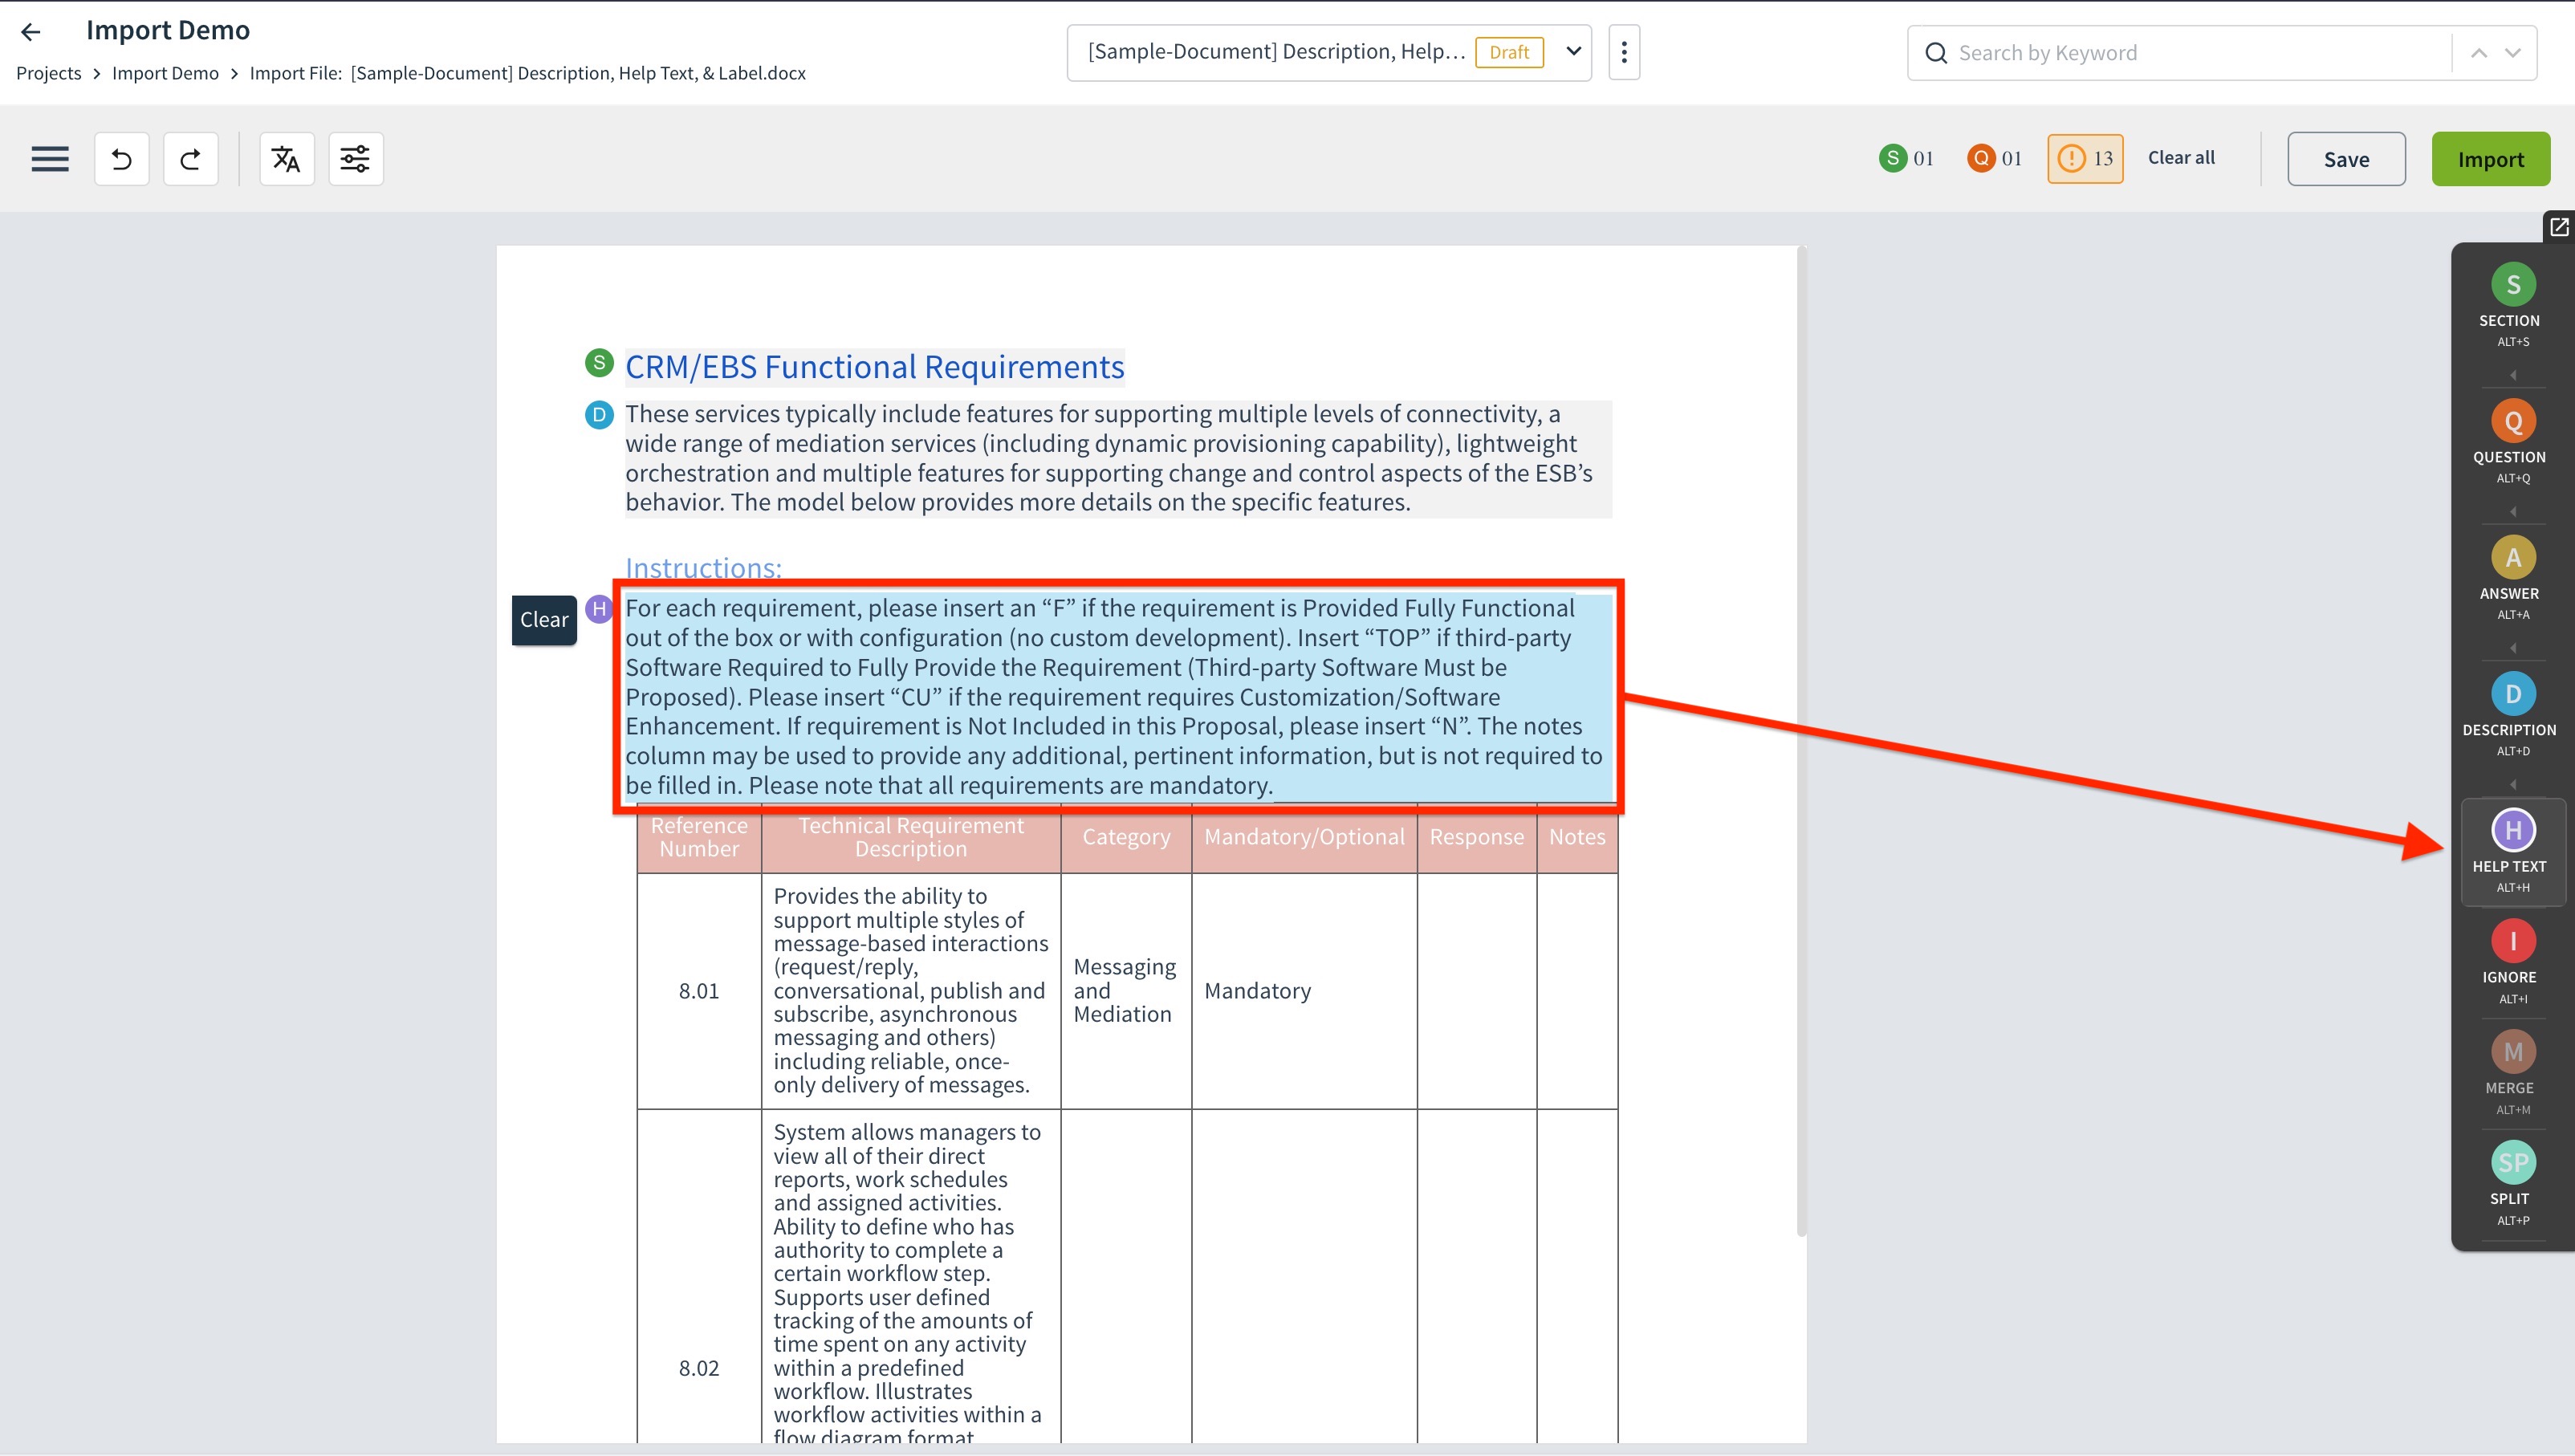Click the Mandatory/Optional column header
Image resolution: width=2575 pixels, height=1456 pixels.
[x=1304, y=837]
